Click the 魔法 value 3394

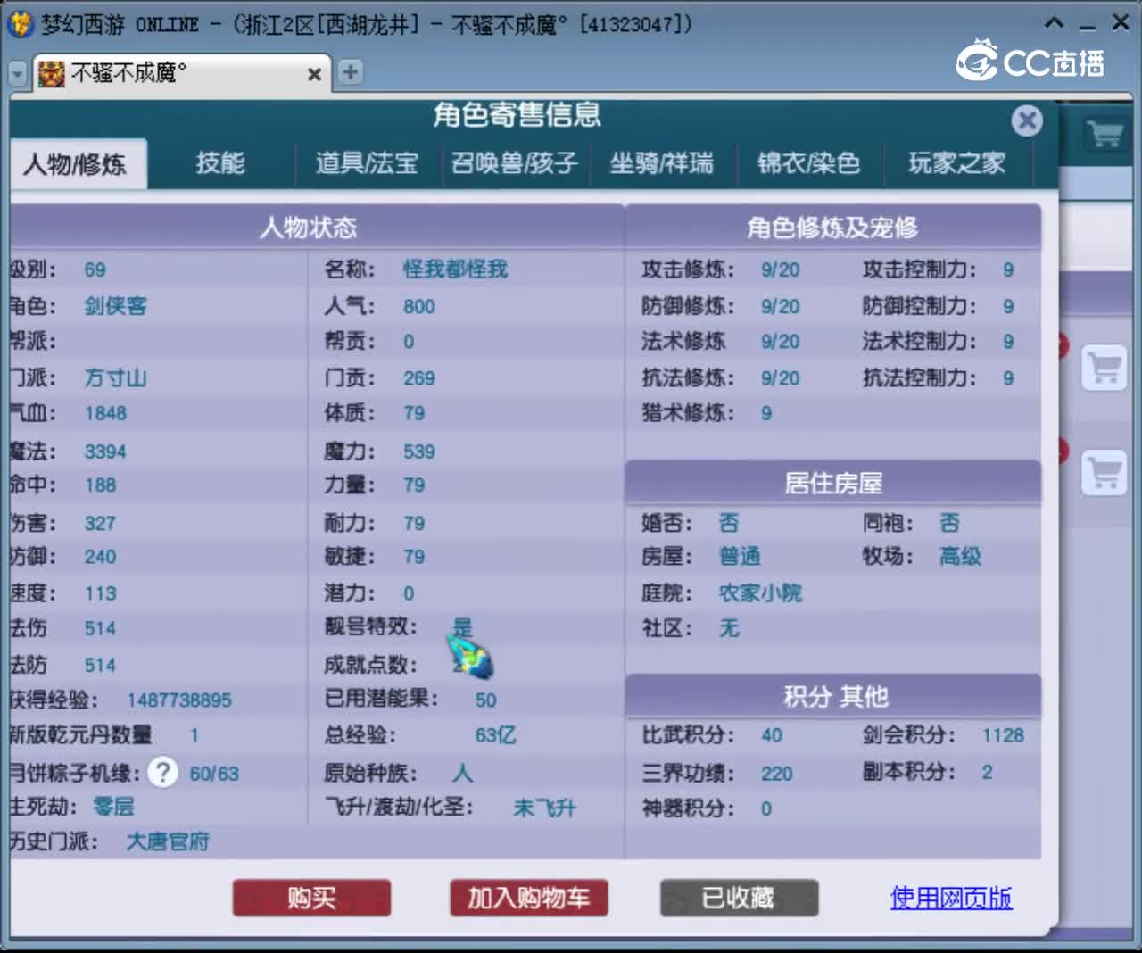click(x=105, y=452)
